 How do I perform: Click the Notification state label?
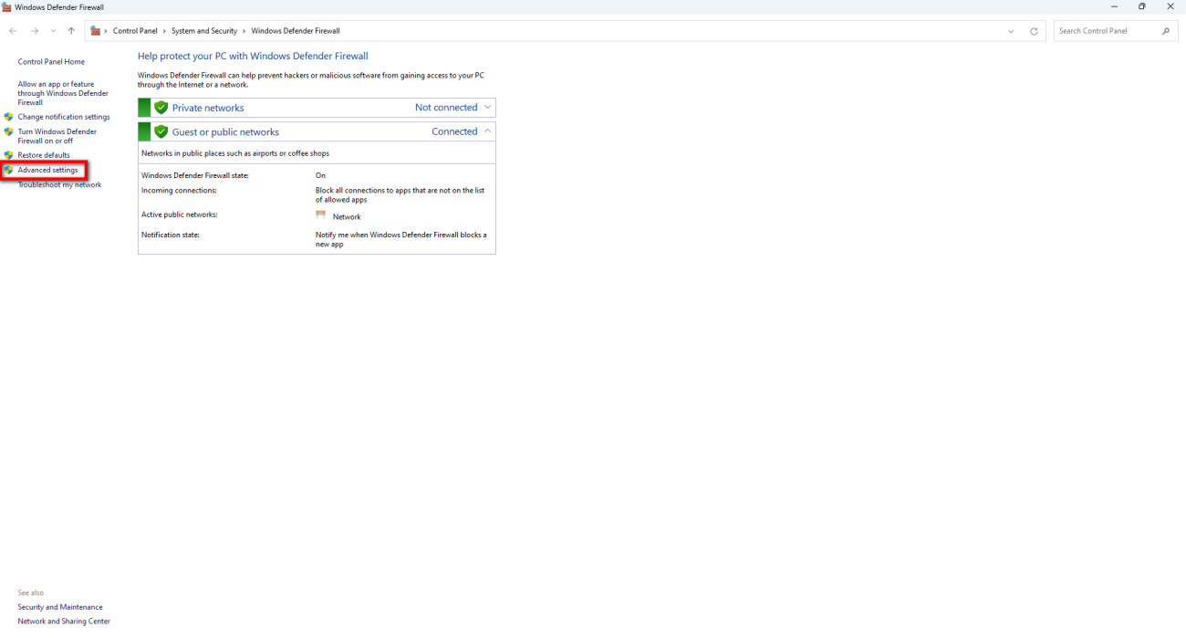click(x=171, y=235)
